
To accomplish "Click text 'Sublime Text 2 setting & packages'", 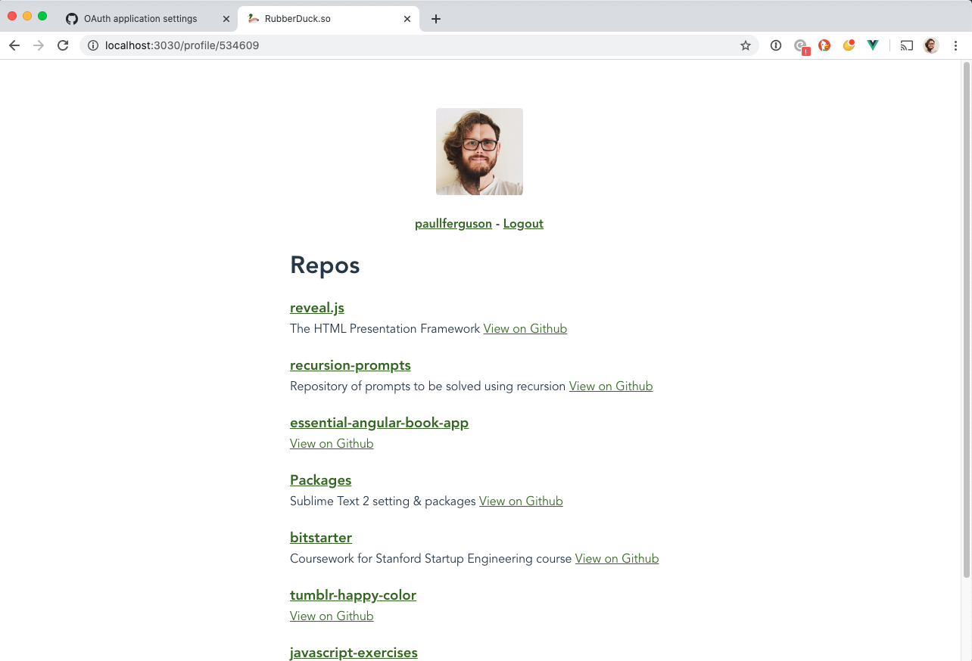I will click(383, 501).
